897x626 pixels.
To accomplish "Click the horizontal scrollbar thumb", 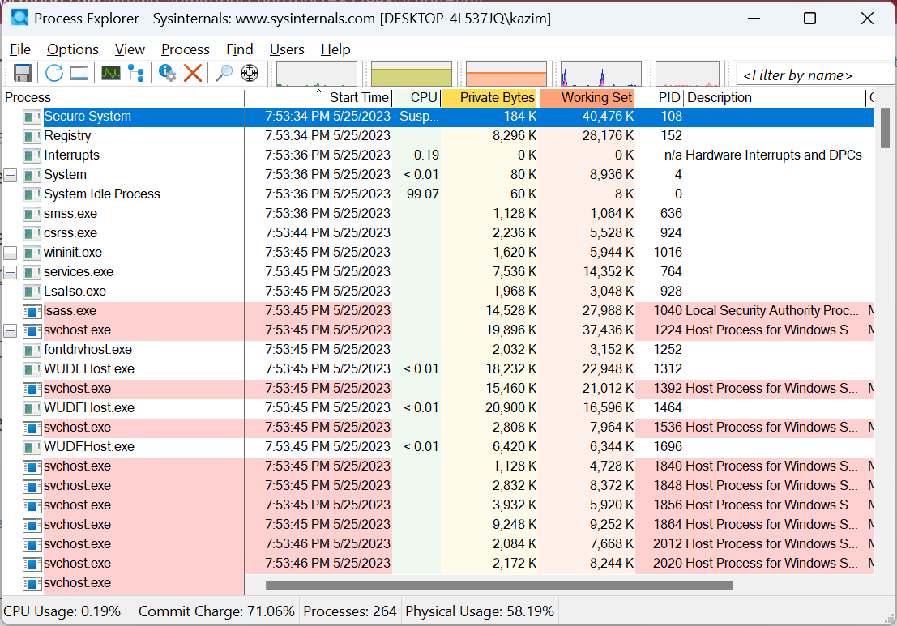I will click(x=499, y=585).
